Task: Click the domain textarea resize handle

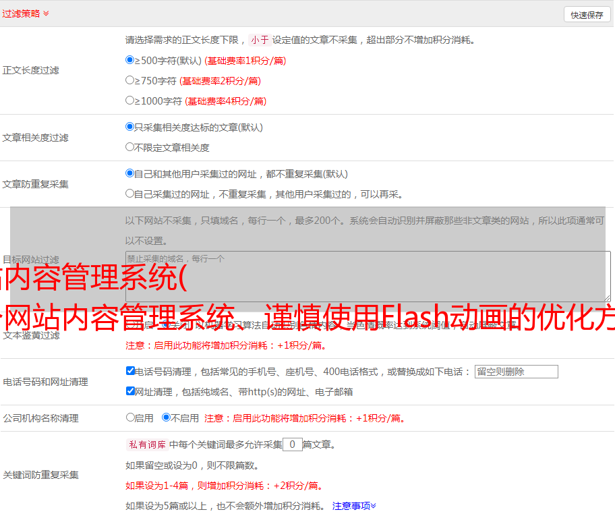Action: 607,297
